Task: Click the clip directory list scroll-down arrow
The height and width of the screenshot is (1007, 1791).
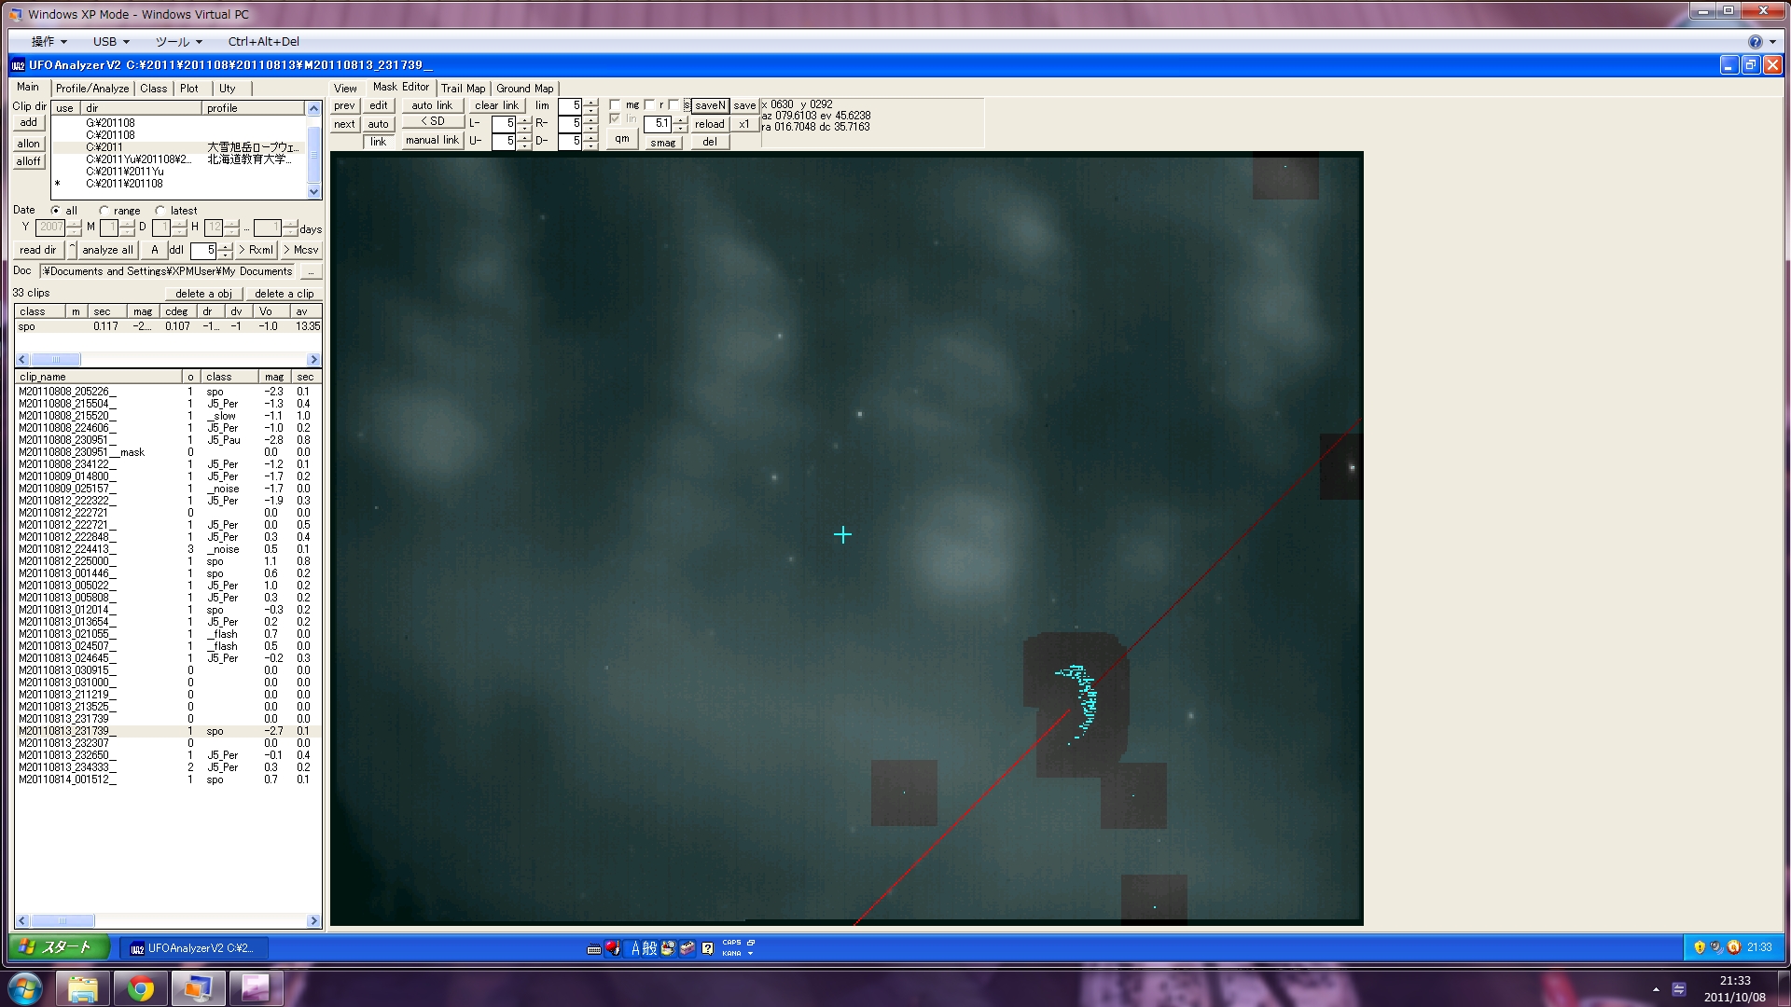Action: click(x=314, y=192)
